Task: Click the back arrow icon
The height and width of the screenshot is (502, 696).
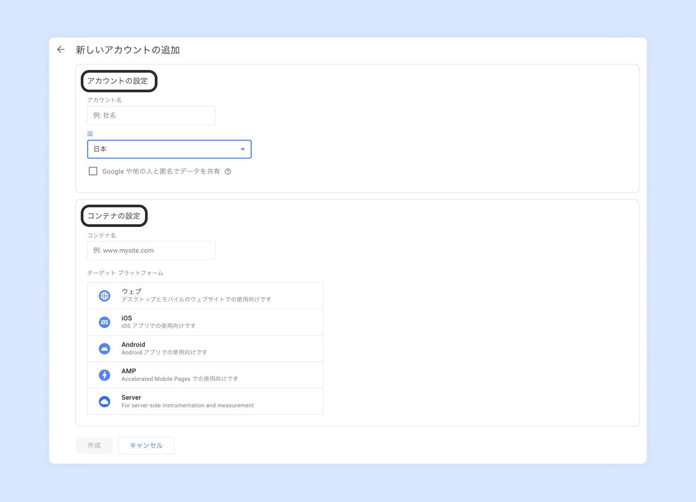Action: tap(61, 49)
